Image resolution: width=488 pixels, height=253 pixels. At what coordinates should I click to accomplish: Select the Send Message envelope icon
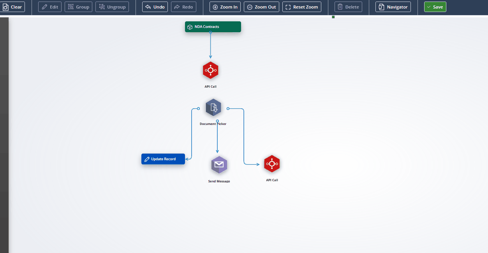(219, 165)
